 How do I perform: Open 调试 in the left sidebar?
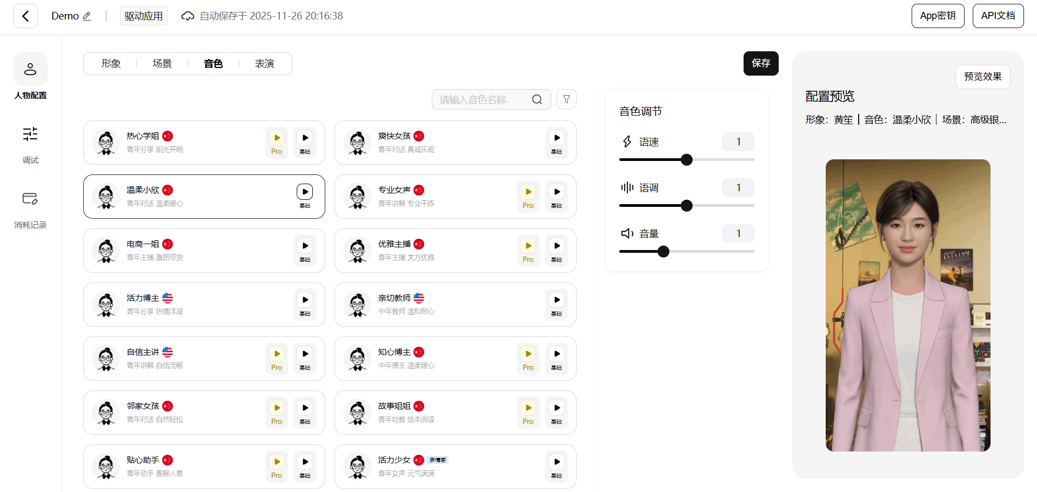click(x=30, y=145)
